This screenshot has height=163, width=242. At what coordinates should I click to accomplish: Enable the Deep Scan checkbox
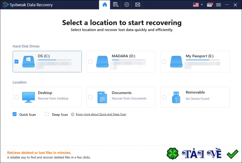tap(47, 114)
